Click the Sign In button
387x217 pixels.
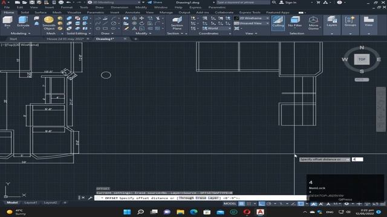tap(288, 2)
